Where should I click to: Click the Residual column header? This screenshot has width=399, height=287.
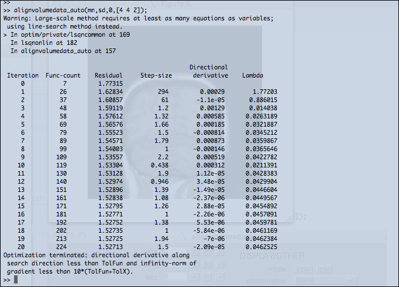(x=107, y=76)
